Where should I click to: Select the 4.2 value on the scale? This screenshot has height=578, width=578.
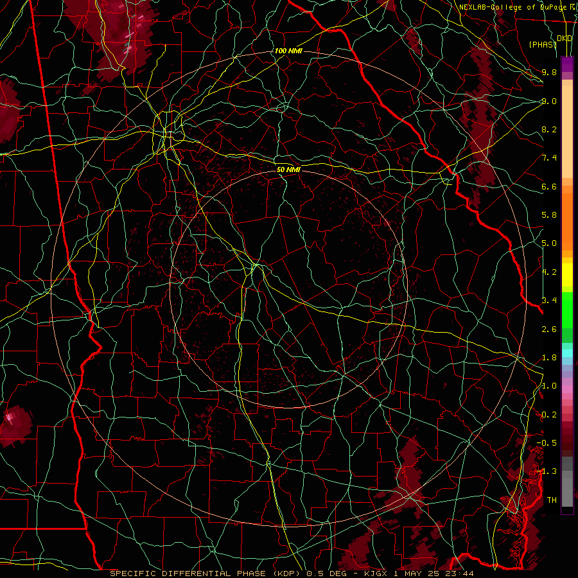tap(549, 272)
